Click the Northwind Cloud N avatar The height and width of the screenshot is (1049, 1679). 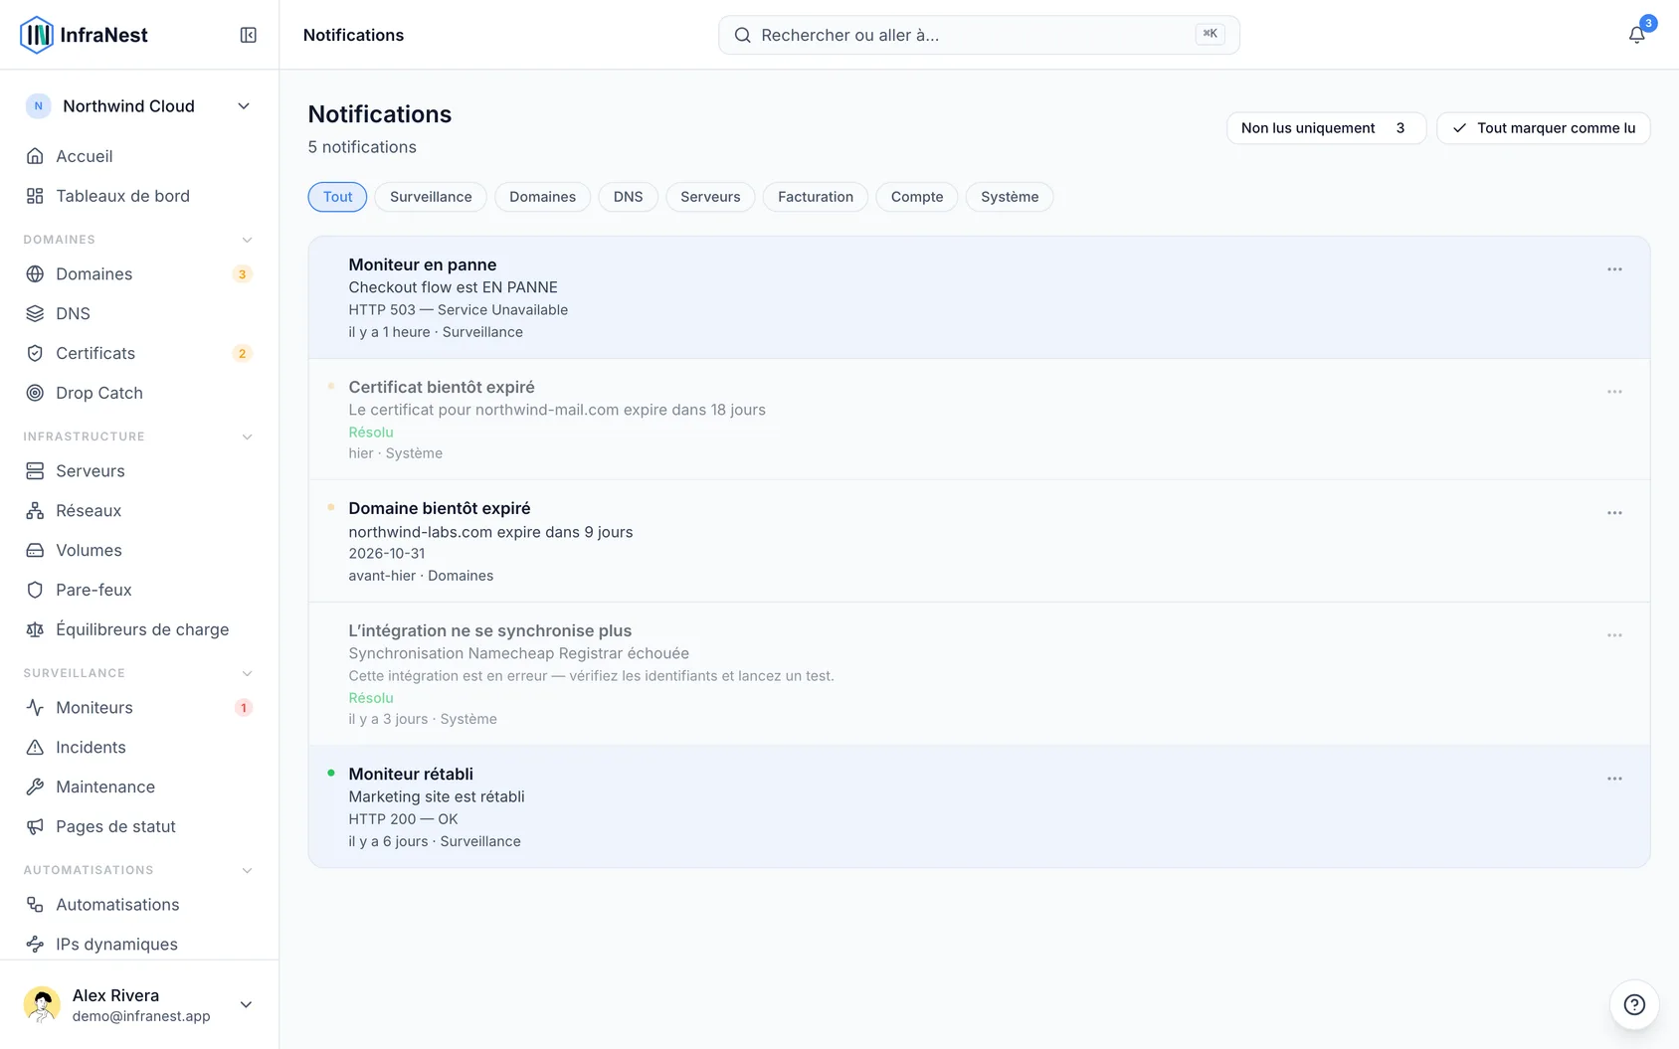[x=38, y=106]
